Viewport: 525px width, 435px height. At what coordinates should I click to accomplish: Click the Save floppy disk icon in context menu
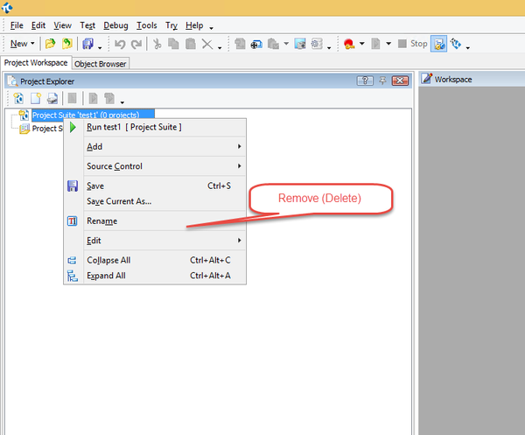pyautogui.click(x=73, y=186)
